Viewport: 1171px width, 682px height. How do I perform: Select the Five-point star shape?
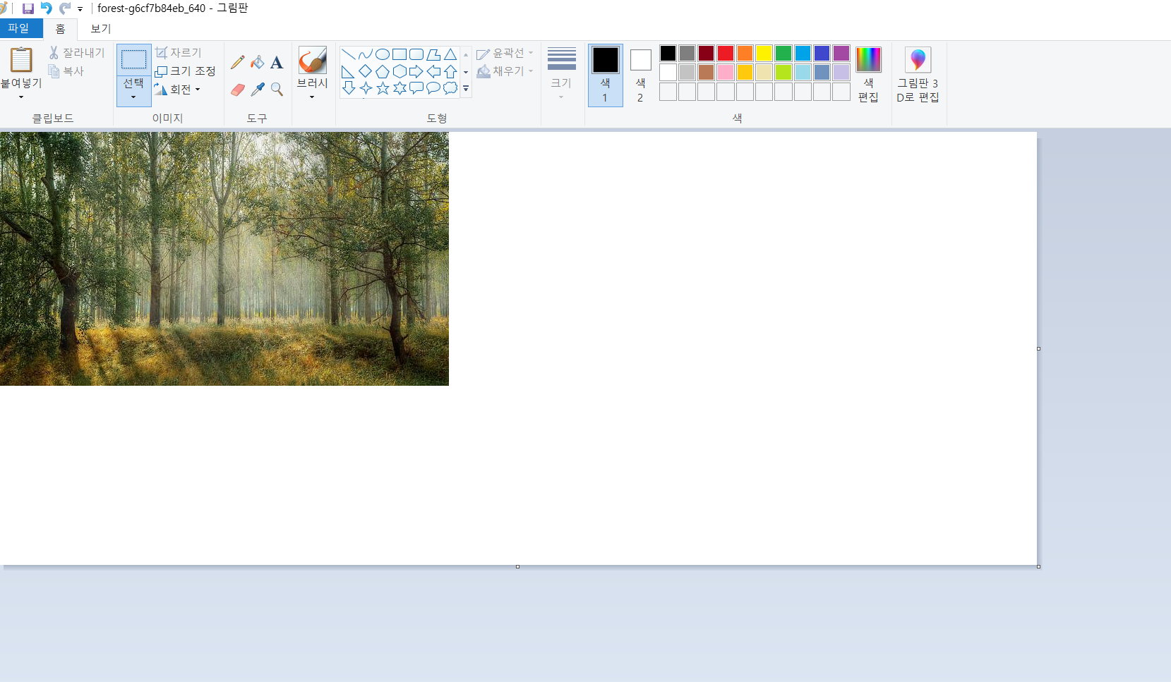pyautogui.click(x=383, y=88)
